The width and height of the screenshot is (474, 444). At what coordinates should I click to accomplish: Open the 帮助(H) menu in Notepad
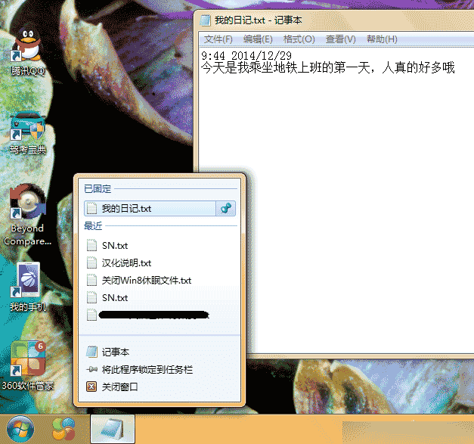[382, 39]
